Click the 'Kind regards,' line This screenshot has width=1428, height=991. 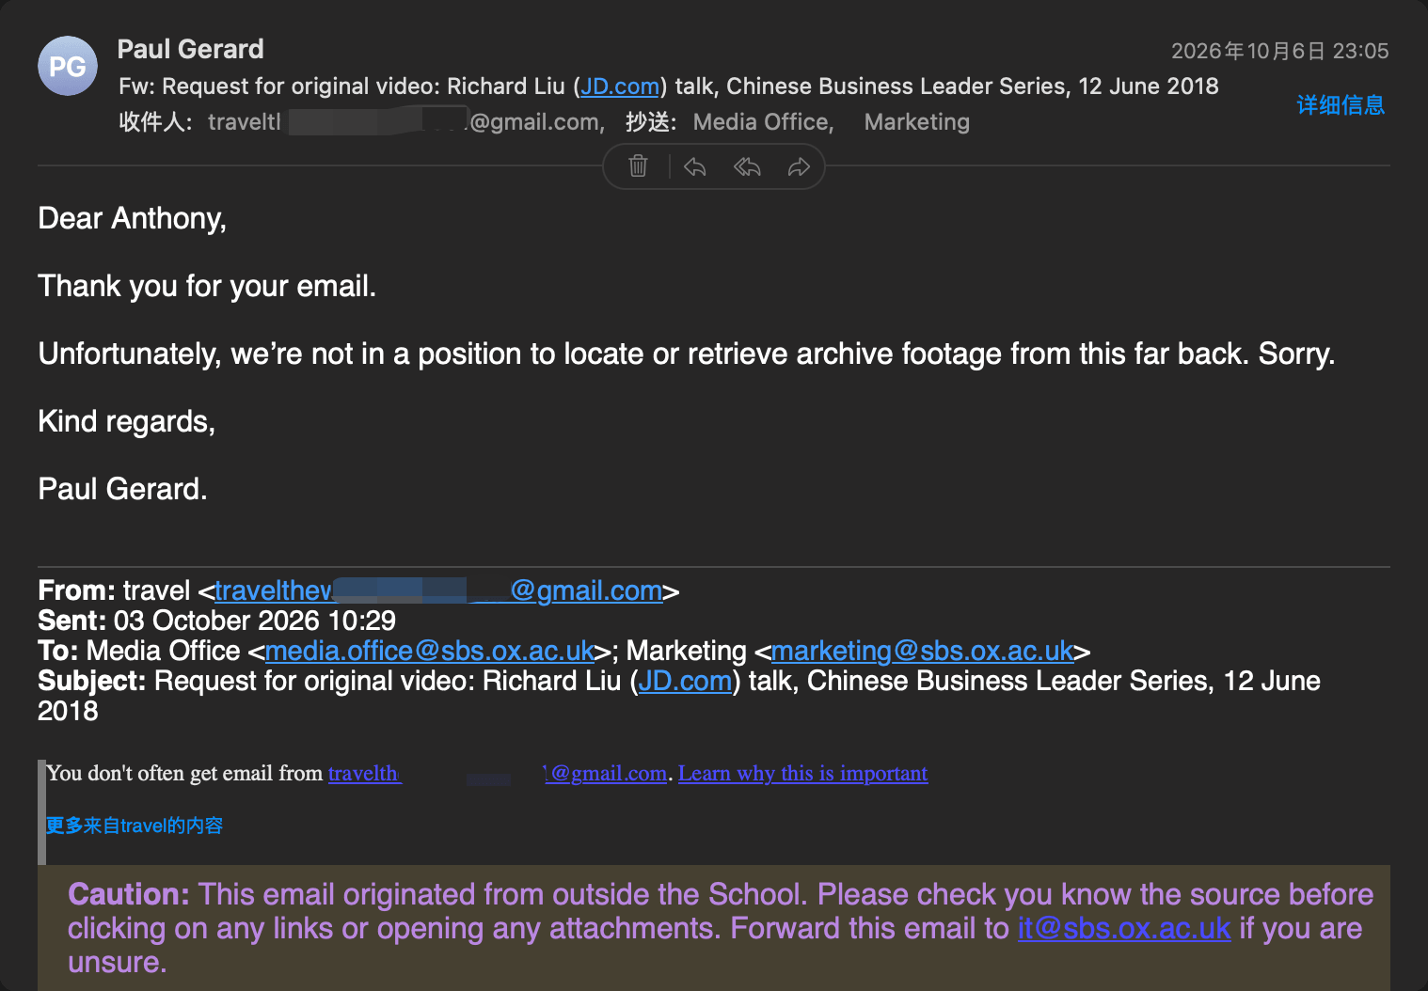tap(127, 421)
